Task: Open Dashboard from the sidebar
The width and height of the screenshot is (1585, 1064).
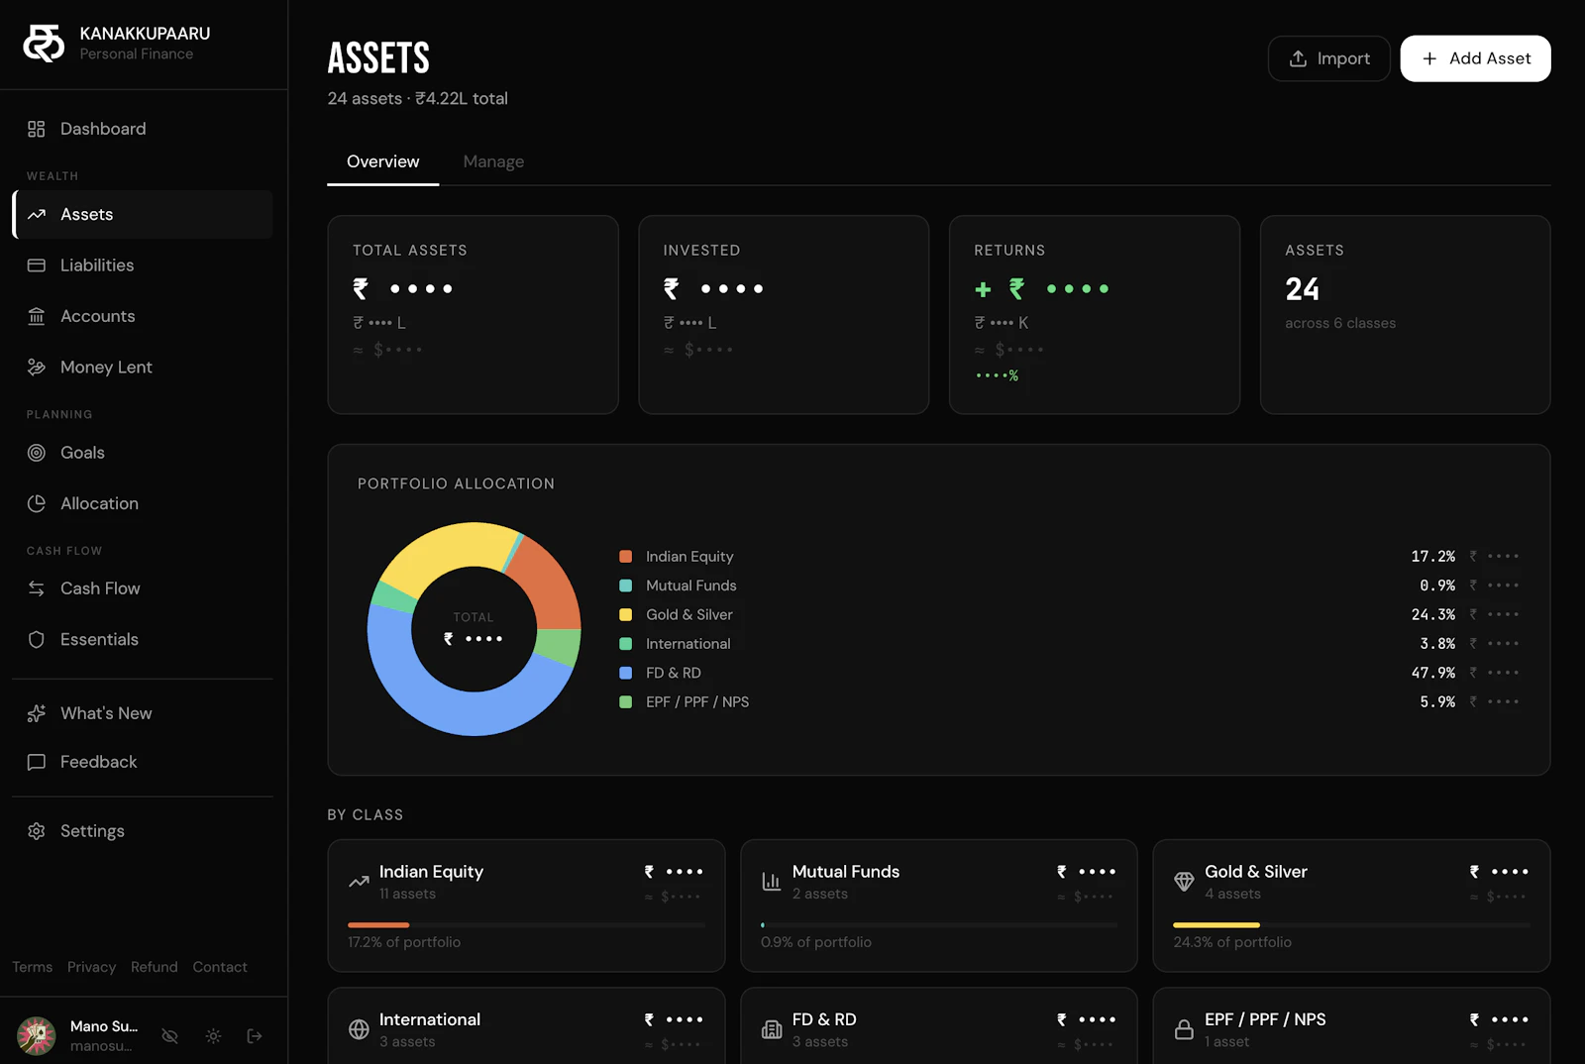Action: pos(143,129)
